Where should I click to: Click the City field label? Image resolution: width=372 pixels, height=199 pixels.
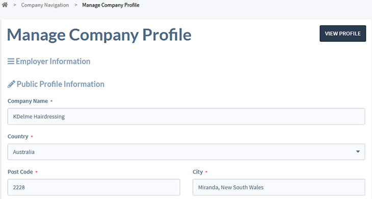[198, 172]
